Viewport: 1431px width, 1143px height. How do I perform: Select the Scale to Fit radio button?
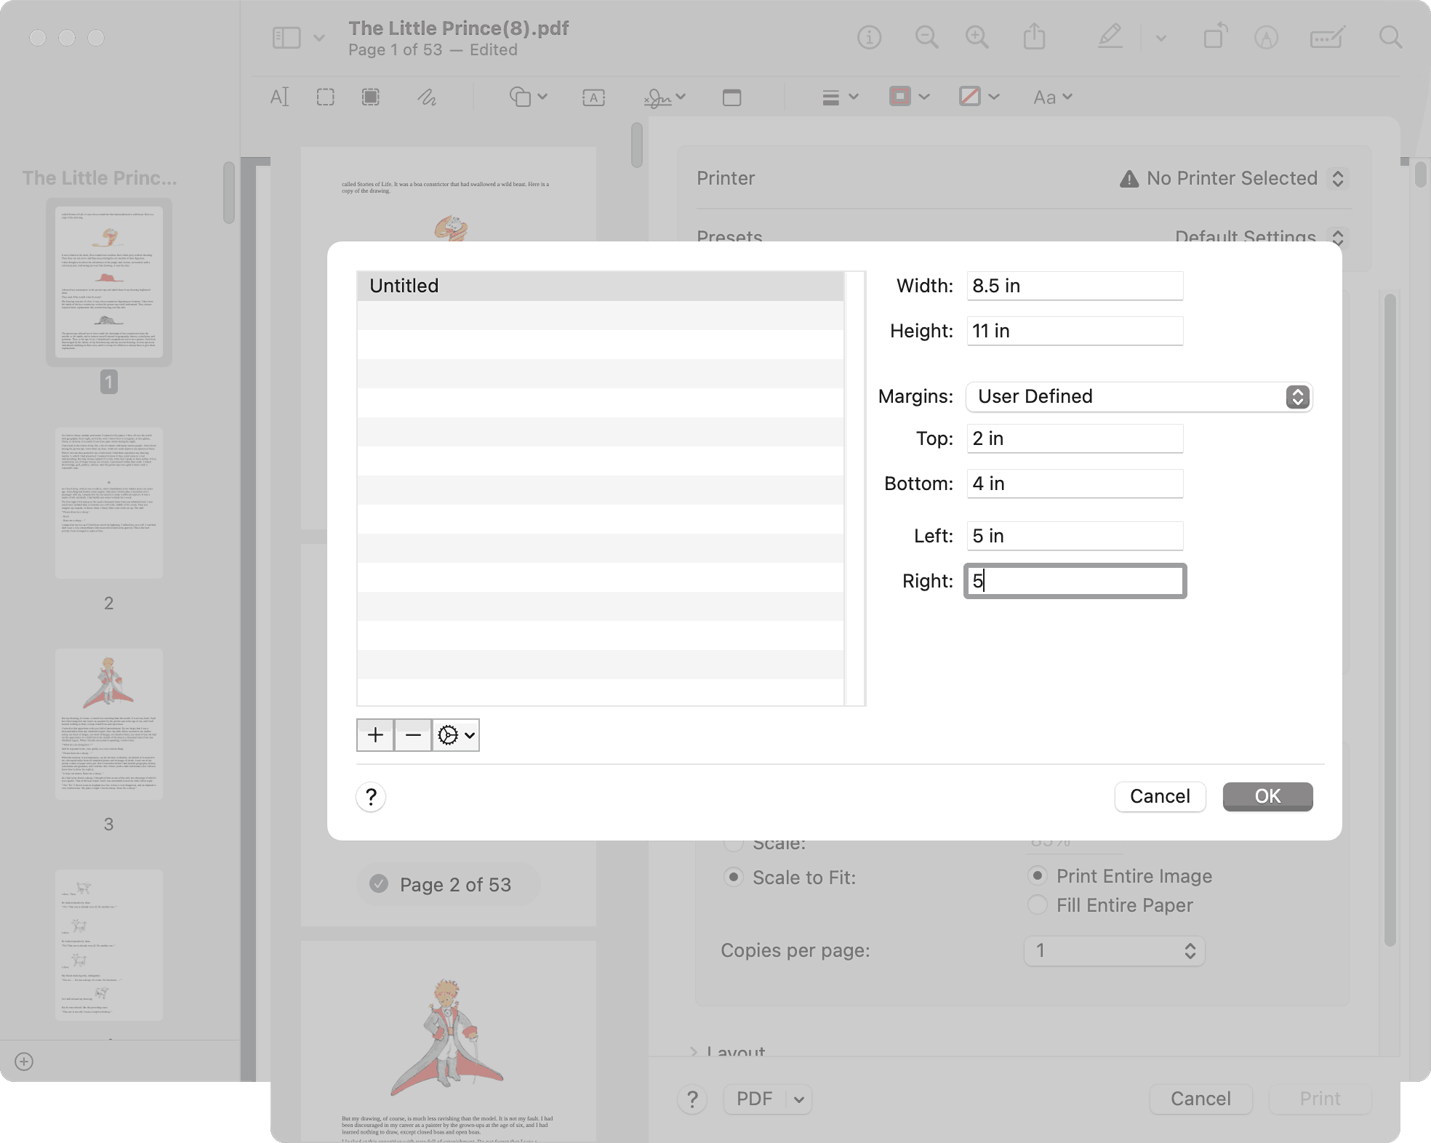tap(734, 878)
